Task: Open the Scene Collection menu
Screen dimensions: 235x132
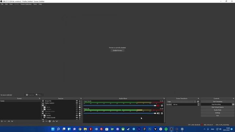Action: click(x=26, y=4)
